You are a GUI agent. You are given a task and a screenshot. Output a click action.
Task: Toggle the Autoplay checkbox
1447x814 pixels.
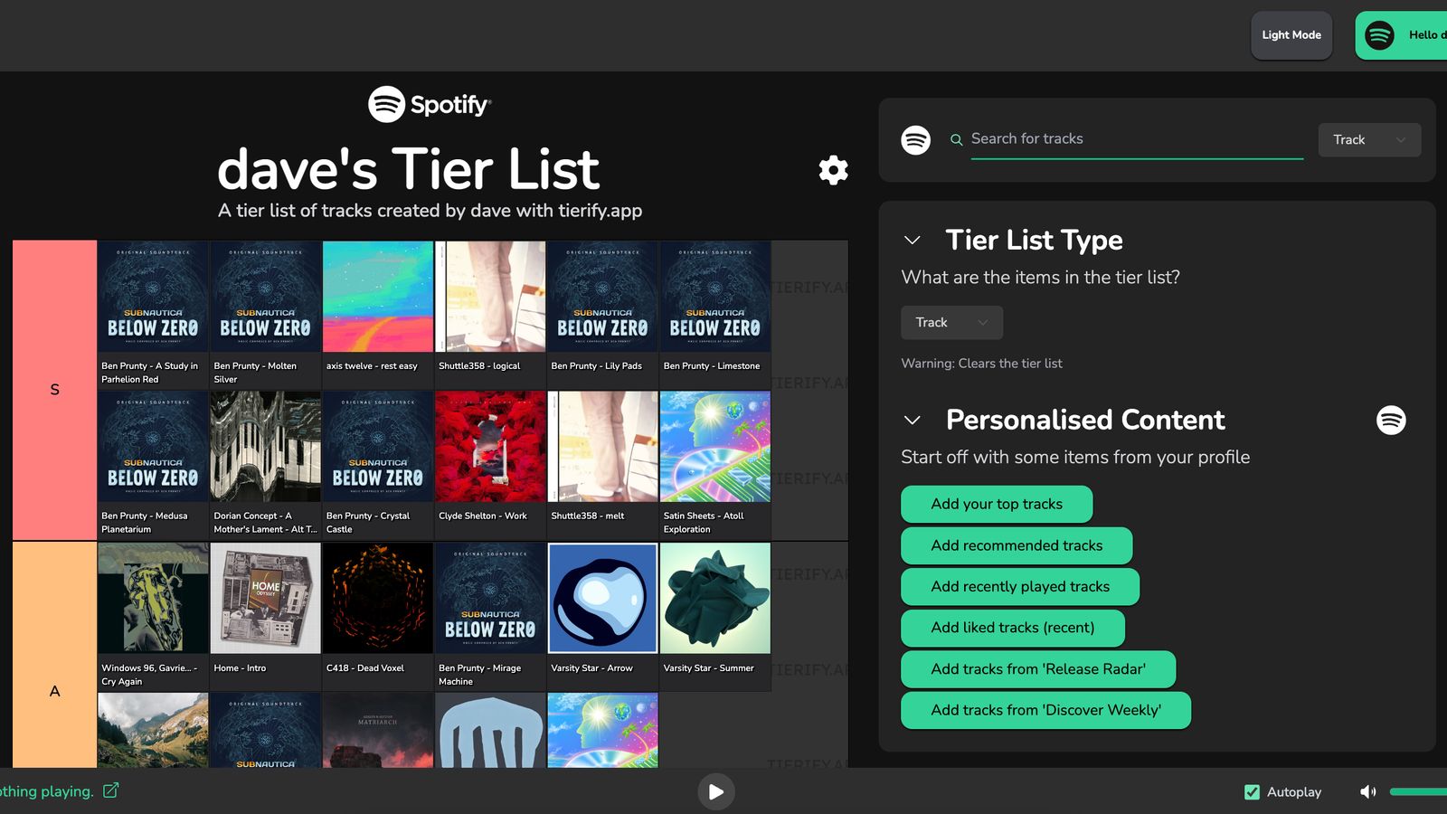coord(1252,791)
